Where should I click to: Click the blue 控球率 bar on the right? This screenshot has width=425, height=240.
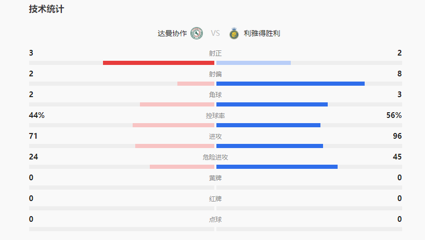268,125
